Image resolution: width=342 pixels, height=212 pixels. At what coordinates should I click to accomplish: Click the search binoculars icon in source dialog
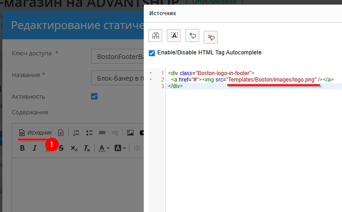pos(155,35)
